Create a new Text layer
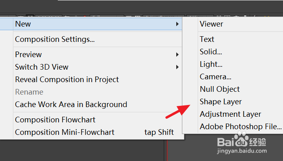 pyautogui.click(x=207, y=39)
